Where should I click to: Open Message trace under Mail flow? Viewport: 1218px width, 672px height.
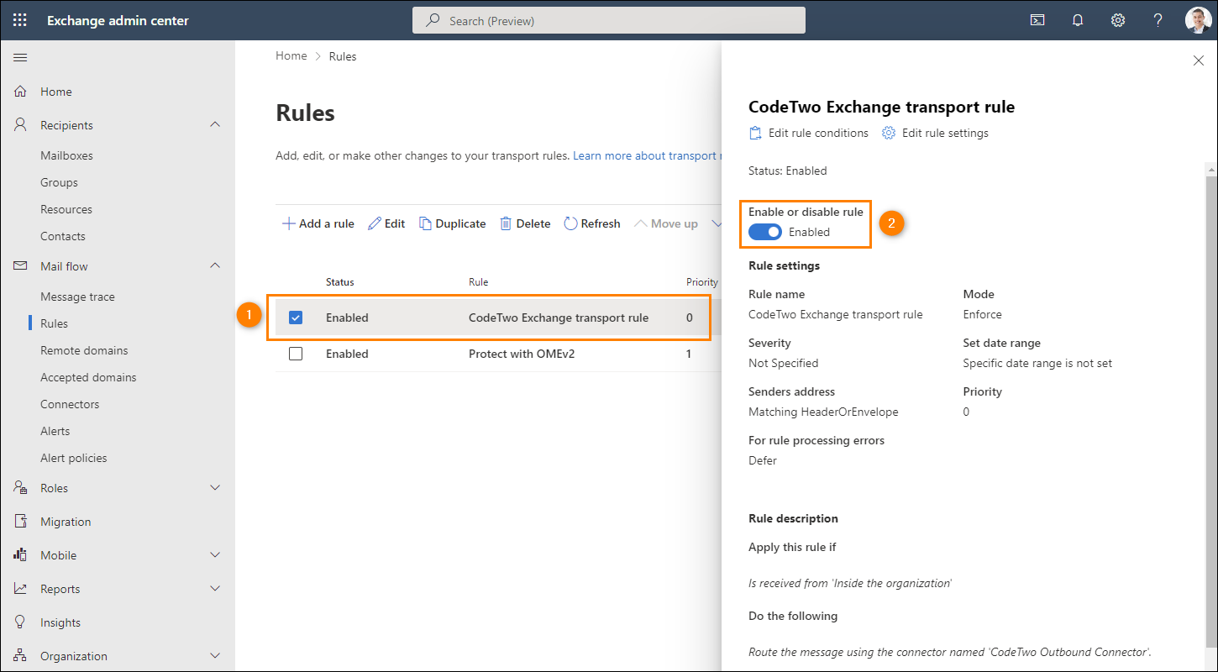tap(77, 297)
